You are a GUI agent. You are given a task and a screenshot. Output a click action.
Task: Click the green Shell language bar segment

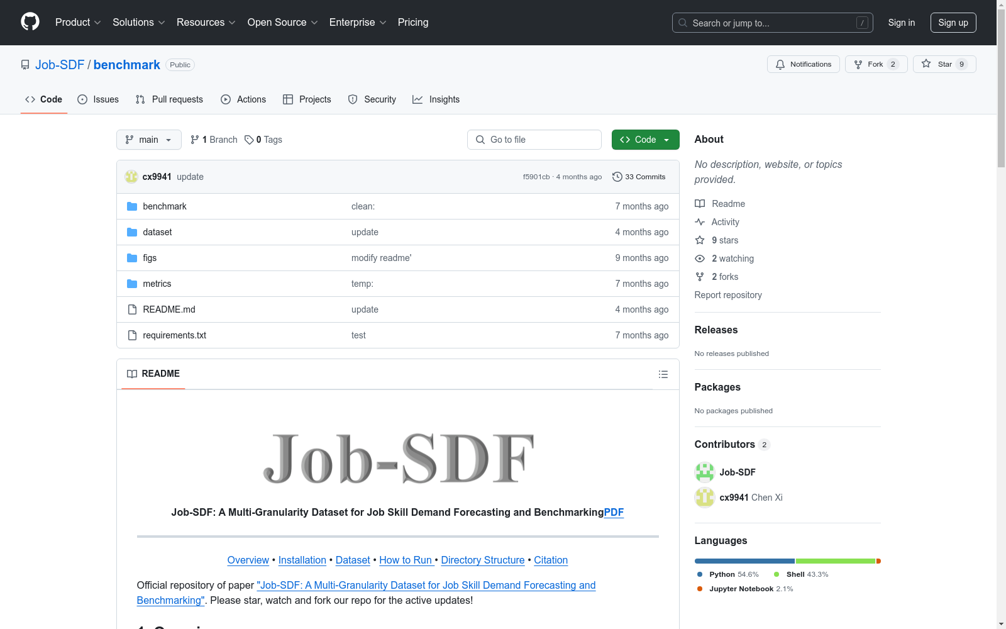pyautogui.click(x=836, y=561)
